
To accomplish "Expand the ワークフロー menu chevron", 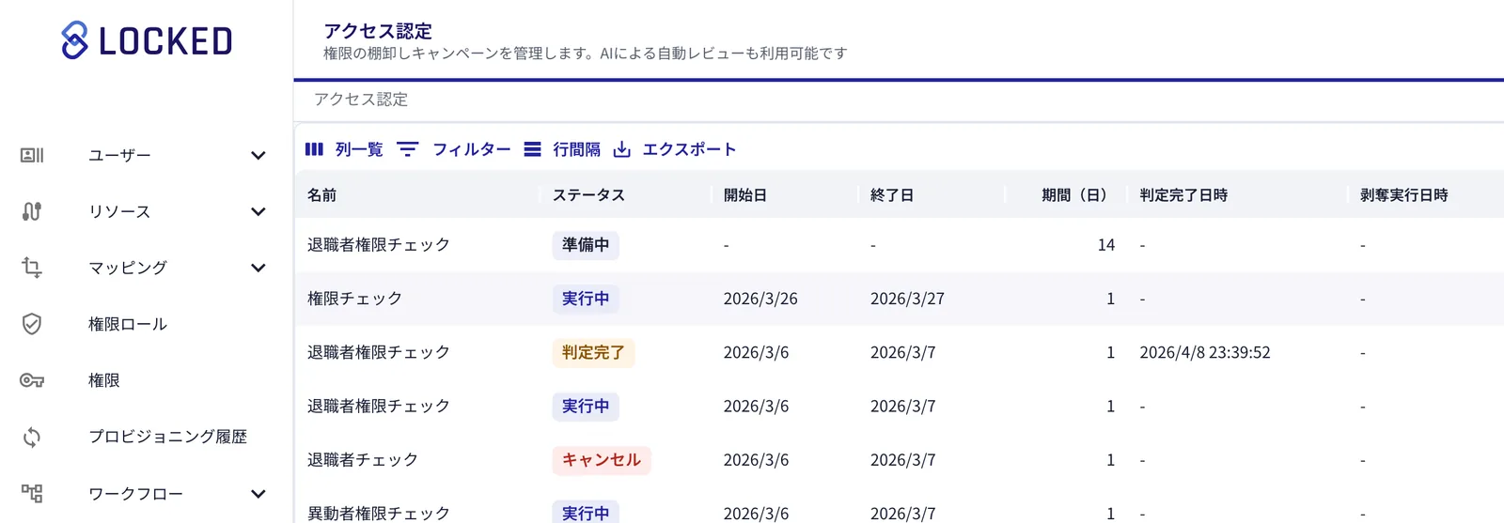I will [258, 493].
